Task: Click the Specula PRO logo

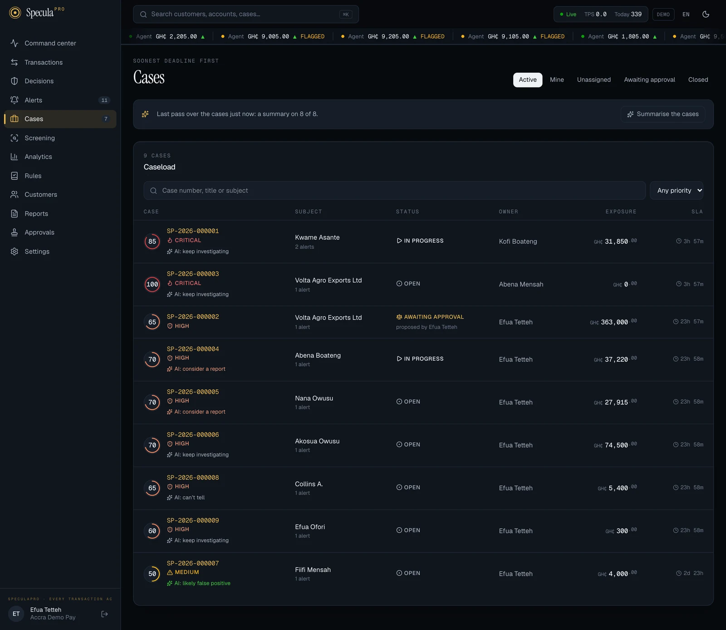Action: pos(37,13)
